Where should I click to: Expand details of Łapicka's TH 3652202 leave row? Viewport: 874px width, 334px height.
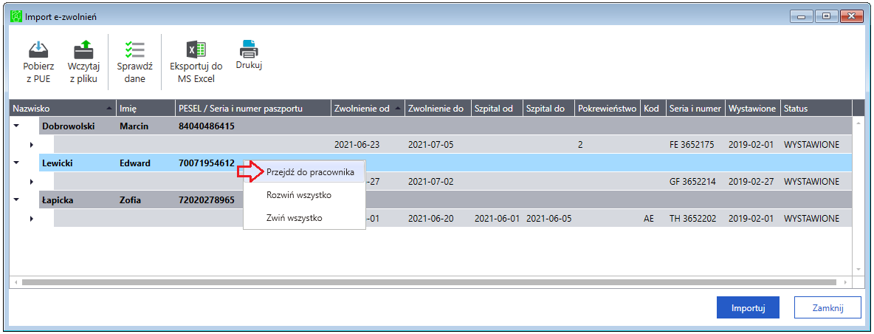tap(31, 218)
